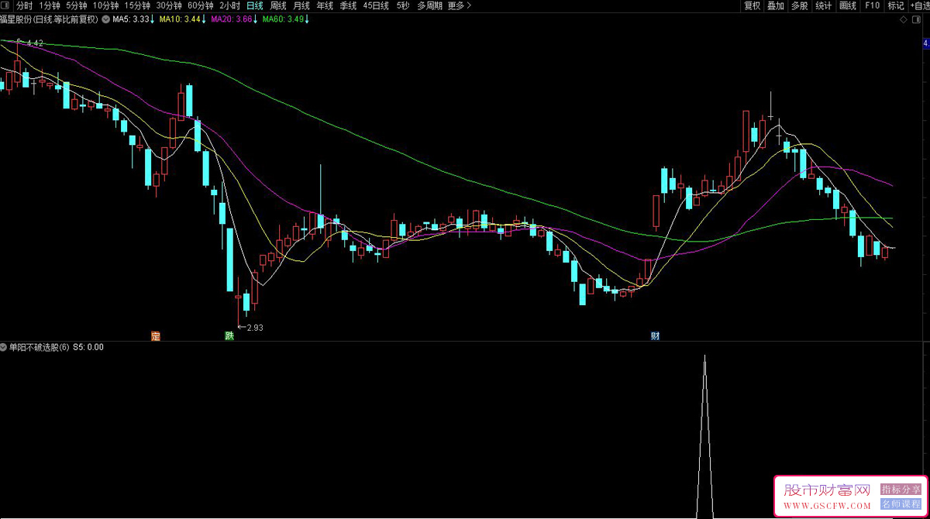This screenshot has height=519, width=930.
Task: Select the 5分钟 period tab
Action: (x=77, y=5)
